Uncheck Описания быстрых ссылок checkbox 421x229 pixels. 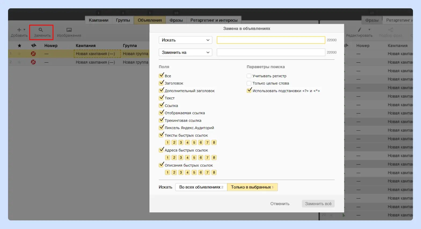[161, 165]
